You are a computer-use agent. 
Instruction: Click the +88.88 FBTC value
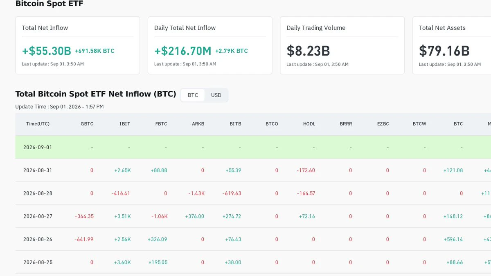click(x=159, y=170)
